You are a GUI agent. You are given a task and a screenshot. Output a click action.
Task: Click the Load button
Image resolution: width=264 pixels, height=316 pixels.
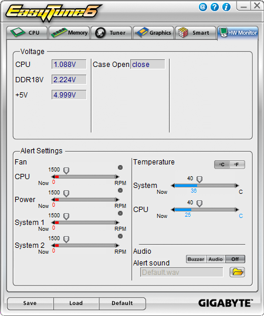(76, 303)
